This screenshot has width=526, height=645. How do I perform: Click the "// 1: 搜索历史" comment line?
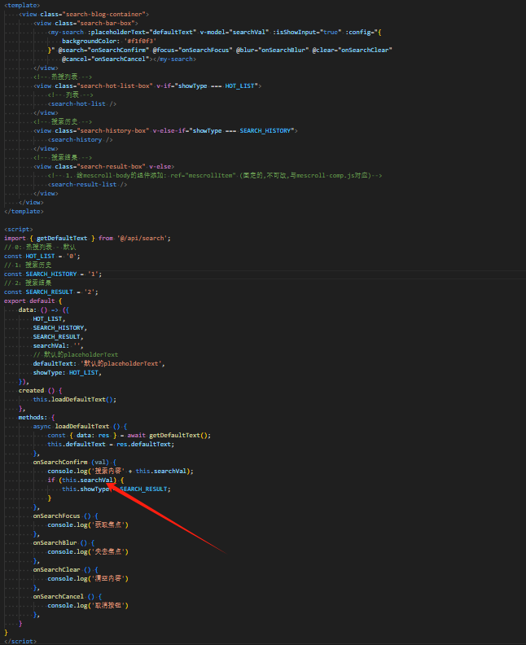(x=28, y=265)
